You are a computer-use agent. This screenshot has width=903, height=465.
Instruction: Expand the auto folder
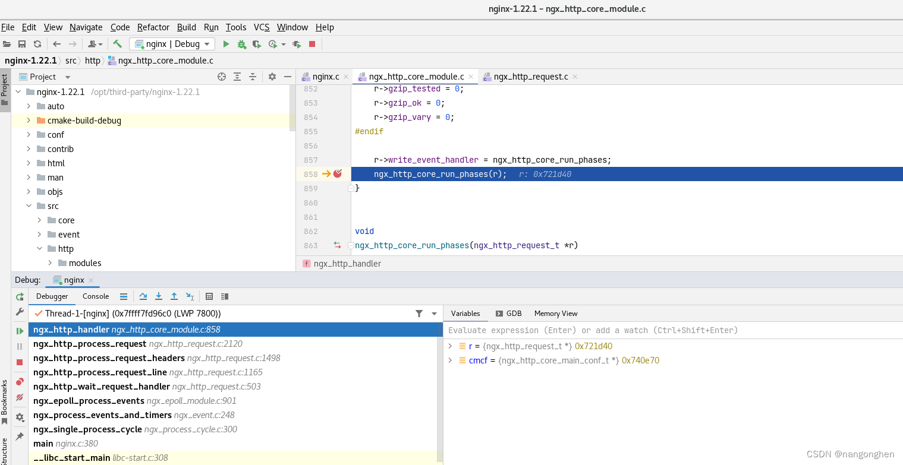(29, 106)
